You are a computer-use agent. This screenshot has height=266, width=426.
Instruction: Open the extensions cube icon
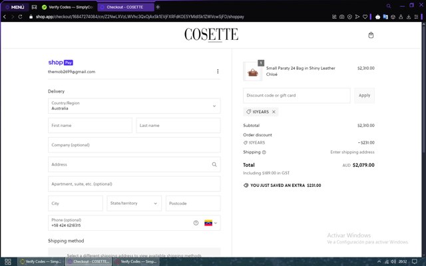pyautogui.click(x=393, y=17)
